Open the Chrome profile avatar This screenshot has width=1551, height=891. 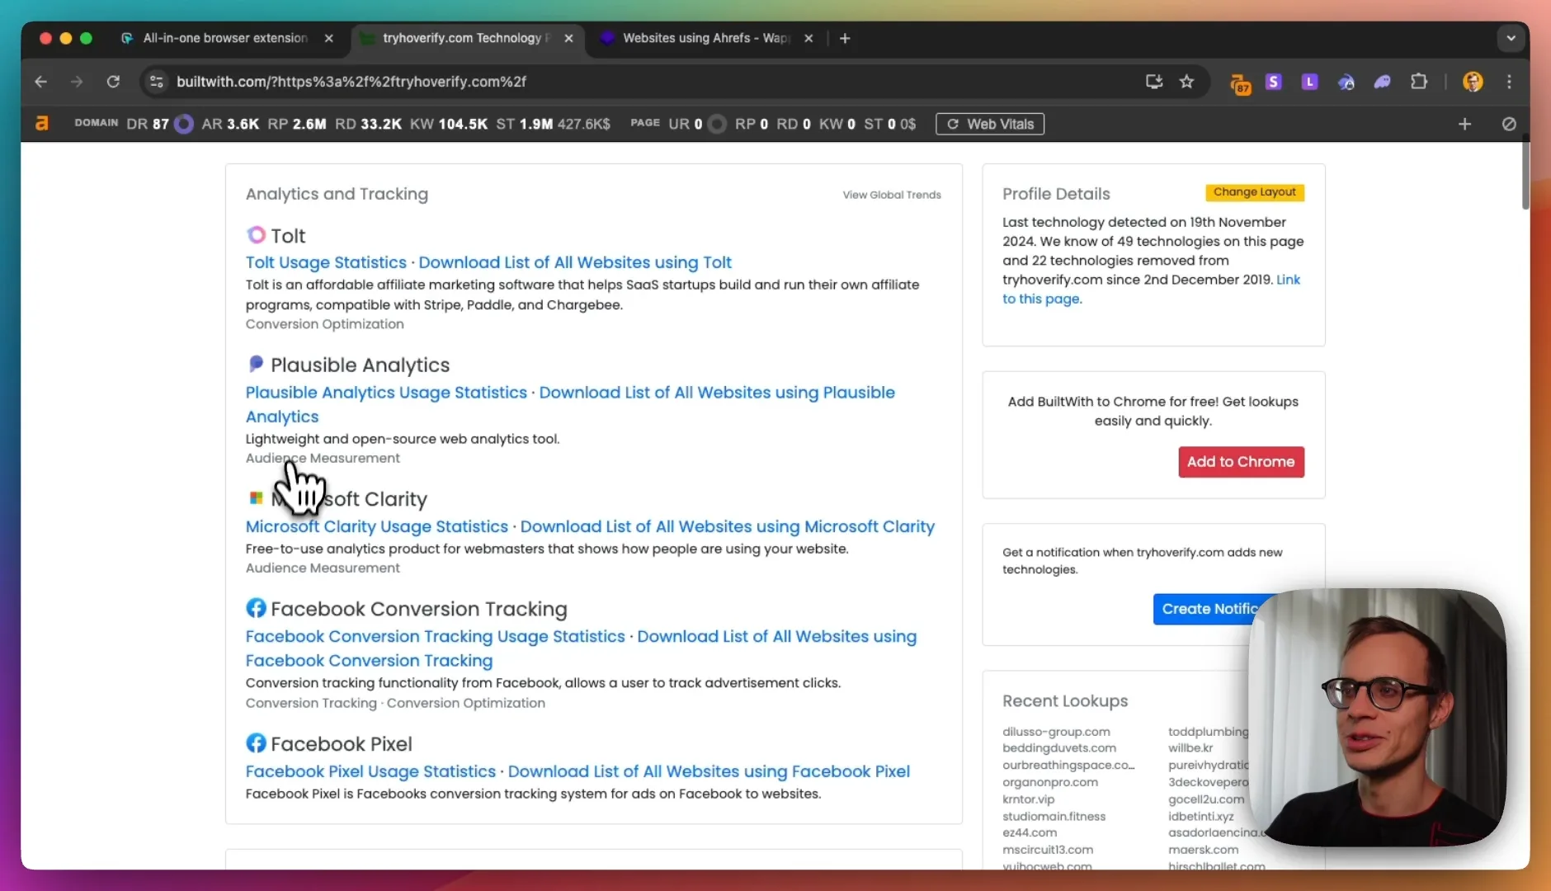pos(1473,82)
